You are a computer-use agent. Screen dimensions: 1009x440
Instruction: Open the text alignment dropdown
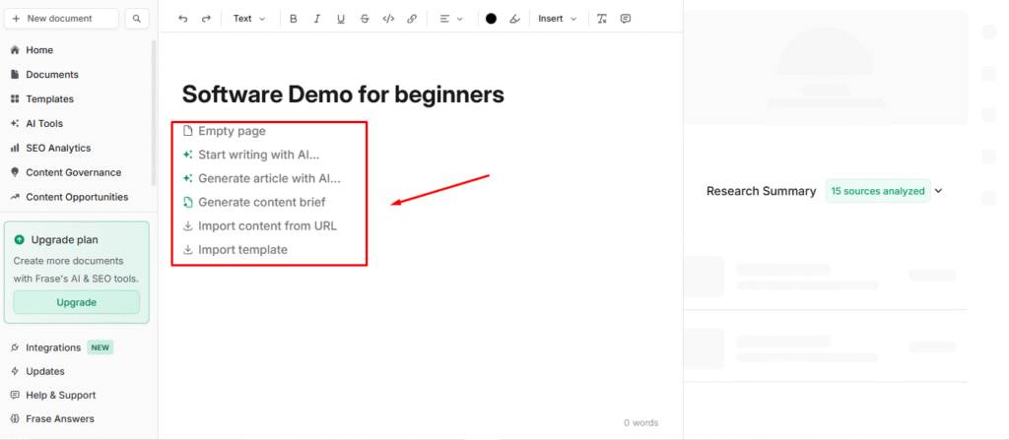[x=450, y=19]
